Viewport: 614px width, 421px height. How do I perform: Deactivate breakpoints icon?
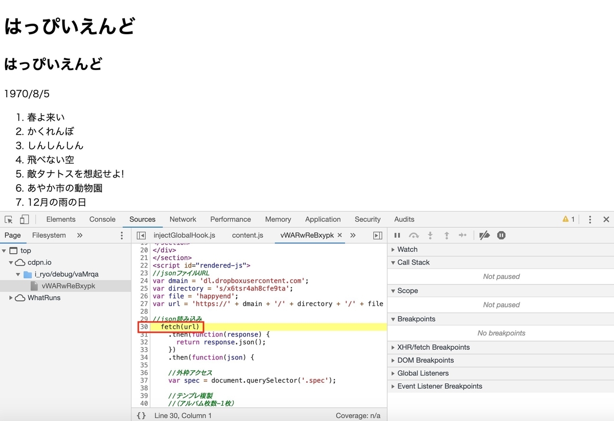[x=485, y=235]
